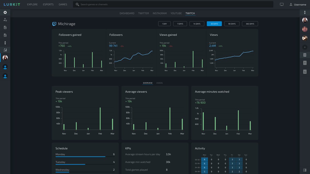The image size is (310, 174).
Task: Open the Explore menu
Action: tap(32, 4)
